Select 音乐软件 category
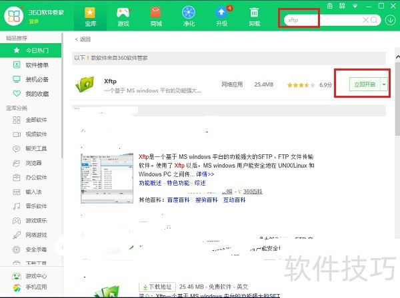This screenshot has width=400, height=298. pyautogui.click(x=31, y=206)
